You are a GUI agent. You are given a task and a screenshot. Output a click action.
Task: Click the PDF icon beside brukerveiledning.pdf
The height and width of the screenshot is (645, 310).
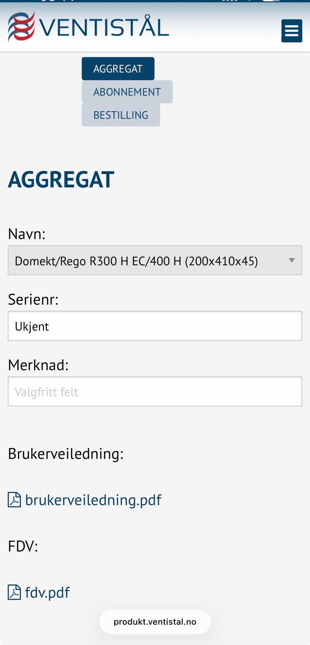15,500
